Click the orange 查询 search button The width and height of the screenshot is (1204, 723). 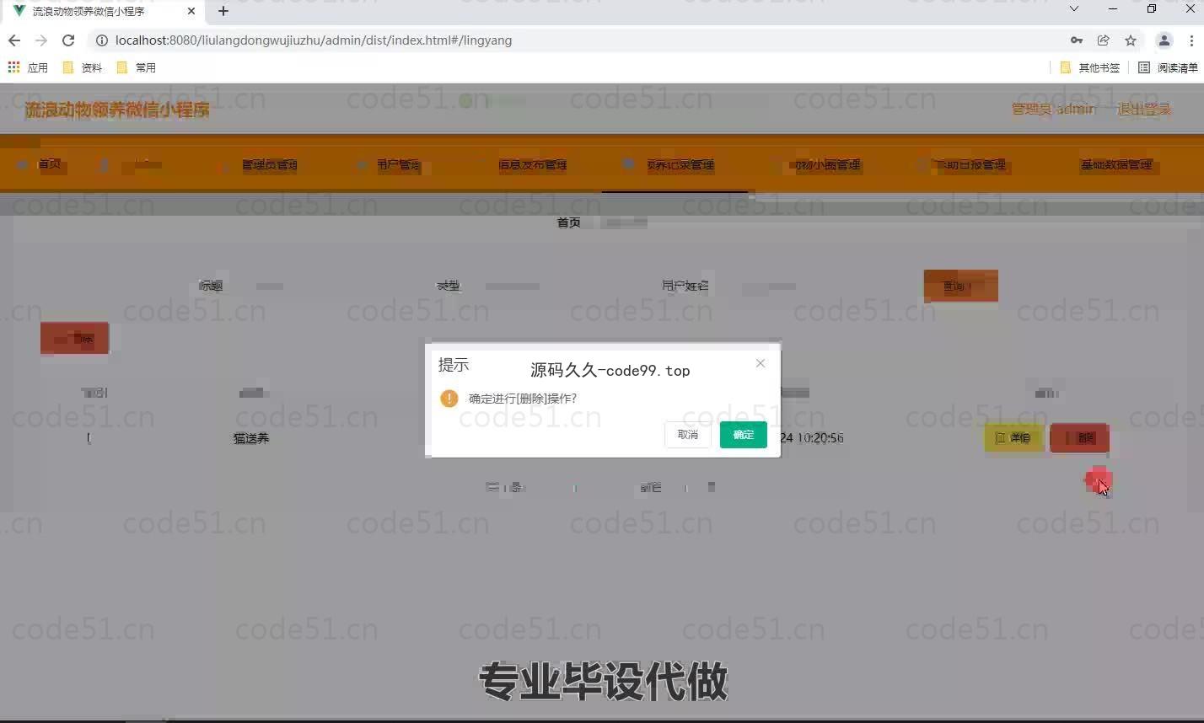pos(960,287)
